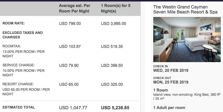
Task: Click the WED, 20 FEB 2019 check-in date
Action: coord(171,70)
